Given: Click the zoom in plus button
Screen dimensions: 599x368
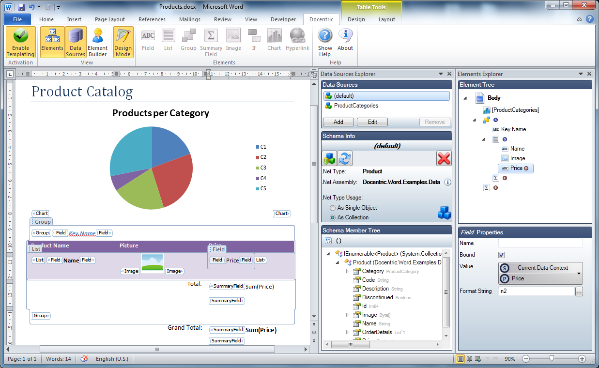Looking at the screenshot, I should [x=582, y=359].
